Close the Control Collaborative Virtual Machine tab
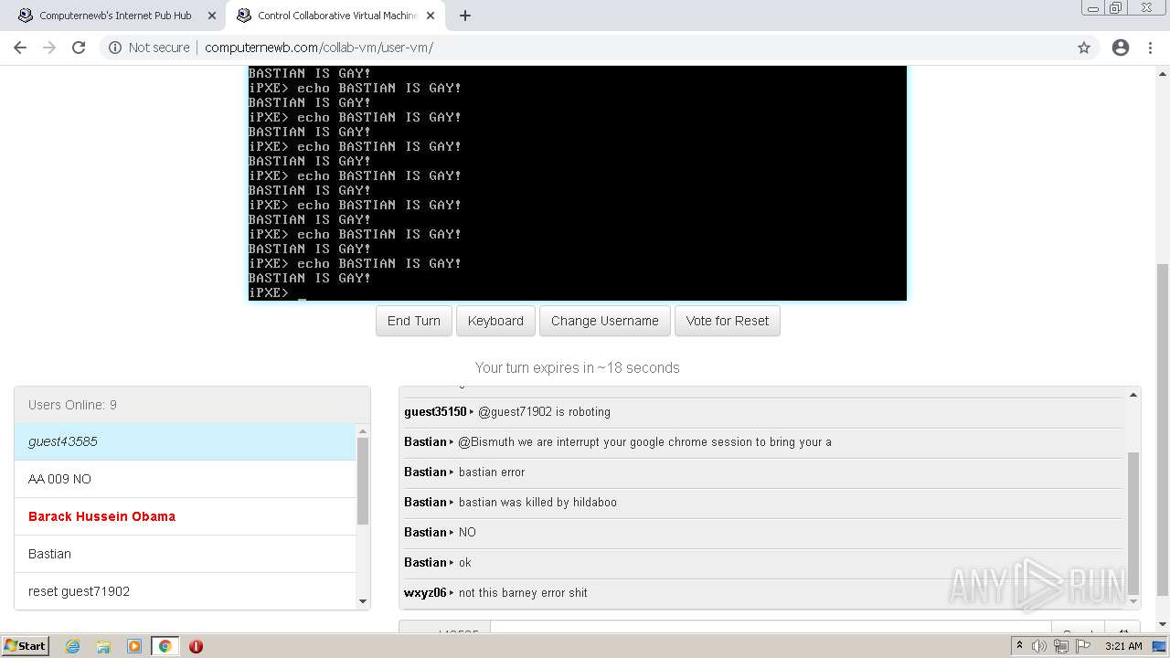Viewport: 1170px width, 658px height. click(430, 16)
